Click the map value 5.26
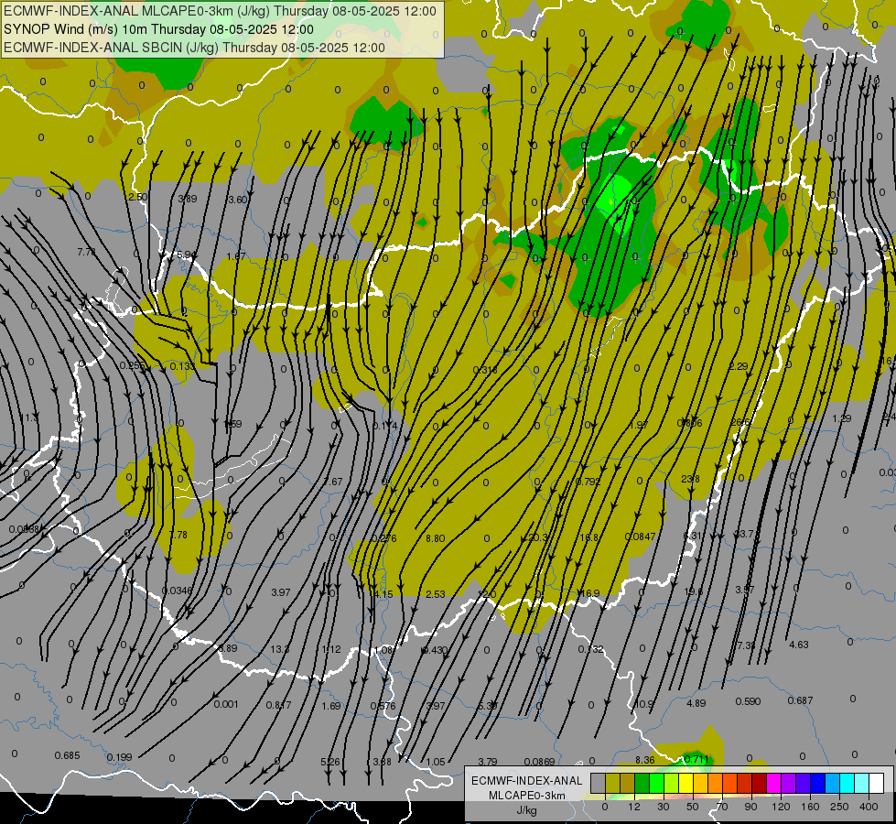 [330, 762]
